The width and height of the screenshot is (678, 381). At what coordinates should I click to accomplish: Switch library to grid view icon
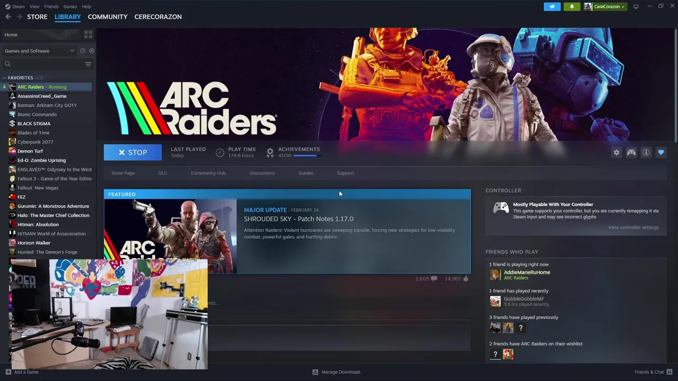click(x=88, y=34)
